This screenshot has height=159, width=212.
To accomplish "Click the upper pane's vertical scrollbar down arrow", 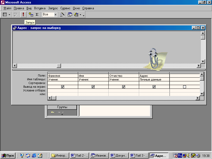I will coord(203,61).
